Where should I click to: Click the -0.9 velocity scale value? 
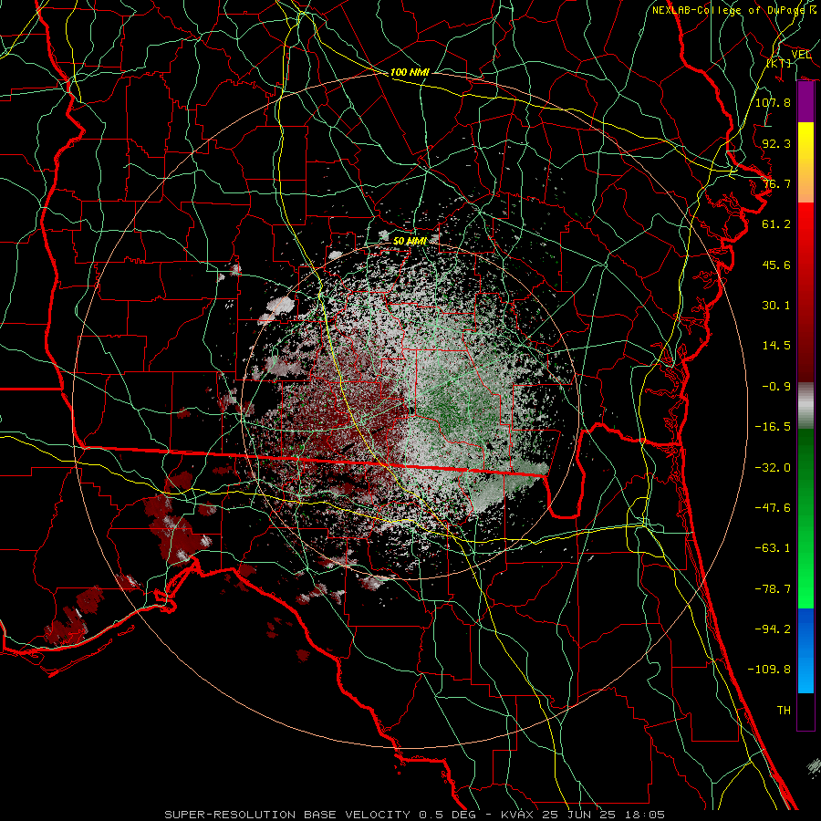pos(776,387)
